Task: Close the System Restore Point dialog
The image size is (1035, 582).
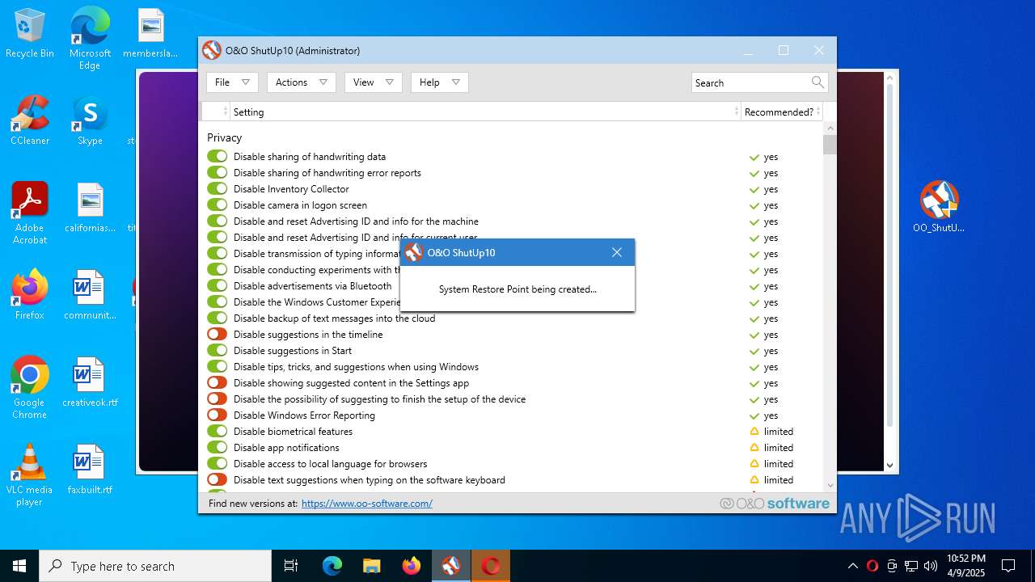Action: 617,252
